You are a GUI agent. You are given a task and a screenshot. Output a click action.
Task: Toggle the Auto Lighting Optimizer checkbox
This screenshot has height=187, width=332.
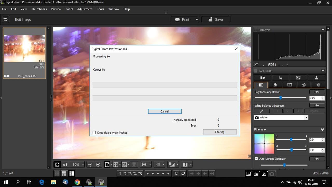256,159
